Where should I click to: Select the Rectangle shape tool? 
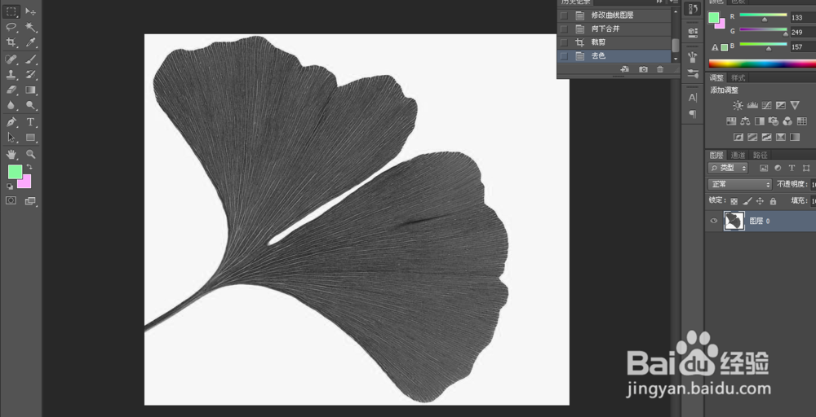click(31, 138)
